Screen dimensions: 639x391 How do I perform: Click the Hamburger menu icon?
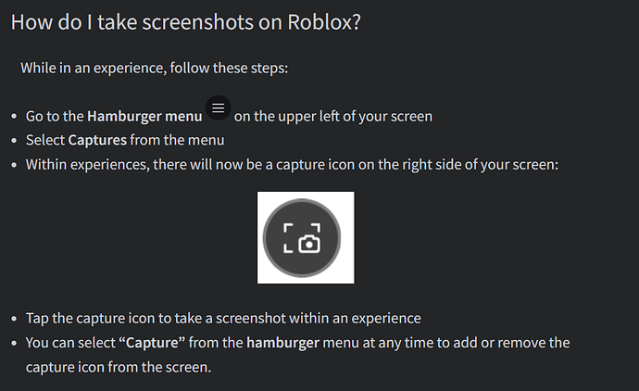[x=218, y=108]
